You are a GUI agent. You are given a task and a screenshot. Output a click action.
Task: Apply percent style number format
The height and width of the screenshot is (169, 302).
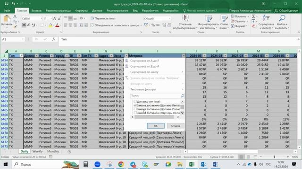coord(153,25)
